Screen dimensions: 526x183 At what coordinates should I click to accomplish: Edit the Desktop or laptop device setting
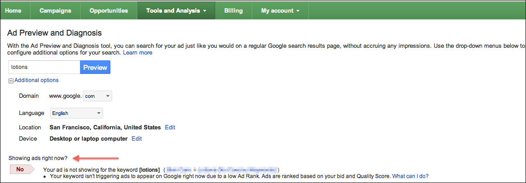pyautogui.click(x=136, y=139)
